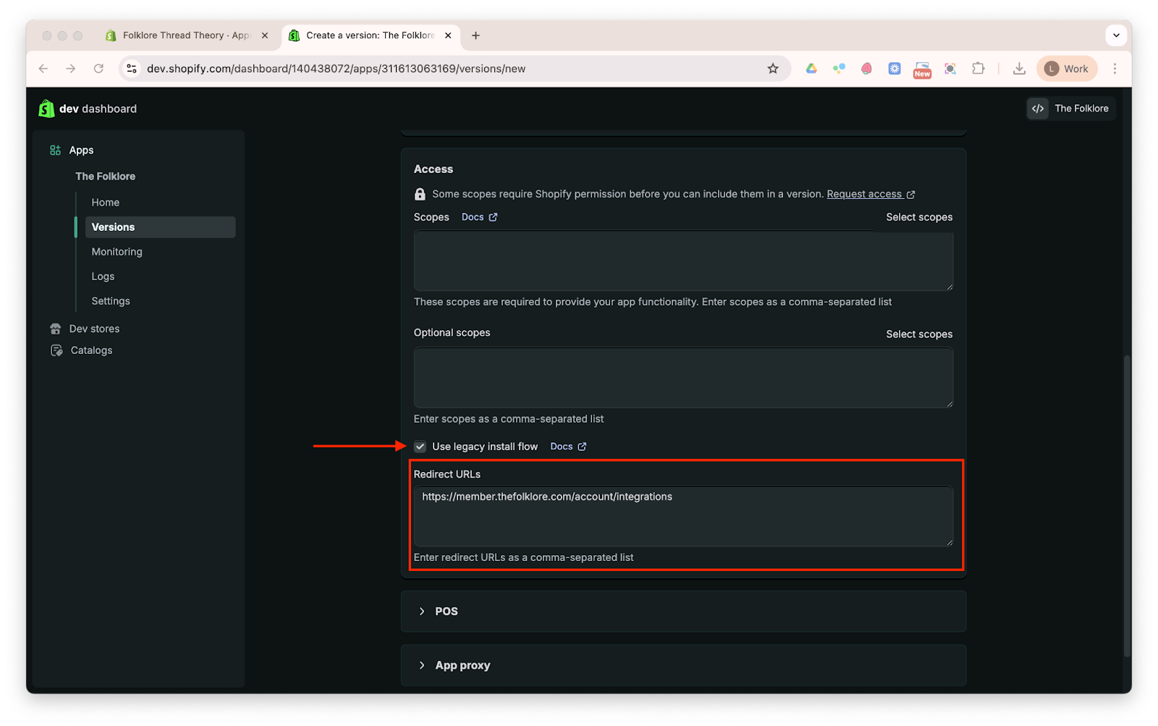Open Settings in the sidebar menu
The height and width of the screenshot is (726, 1158).
tap(111, 301)
